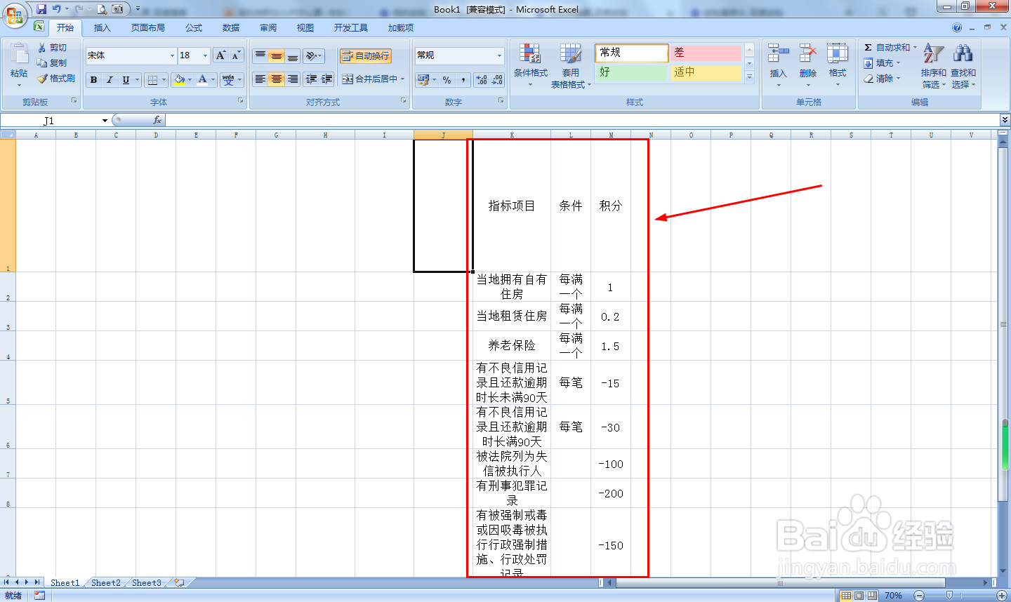Apply cell borders icon
The image size is (1011, 602).
coord(152,80)
